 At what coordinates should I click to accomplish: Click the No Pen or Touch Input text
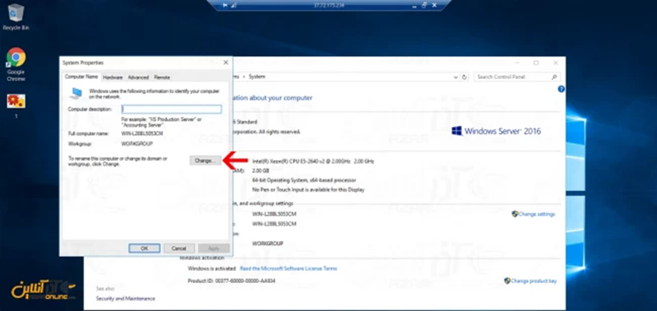(308, 190)
